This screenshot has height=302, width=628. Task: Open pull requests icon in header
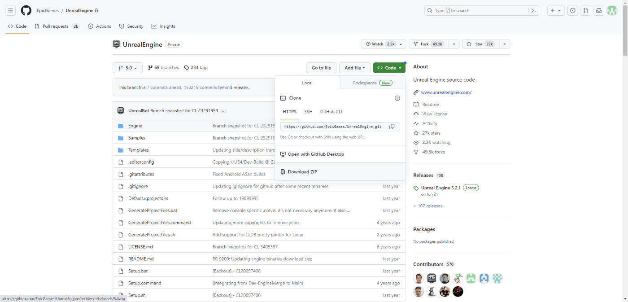(x=586, y=10)
